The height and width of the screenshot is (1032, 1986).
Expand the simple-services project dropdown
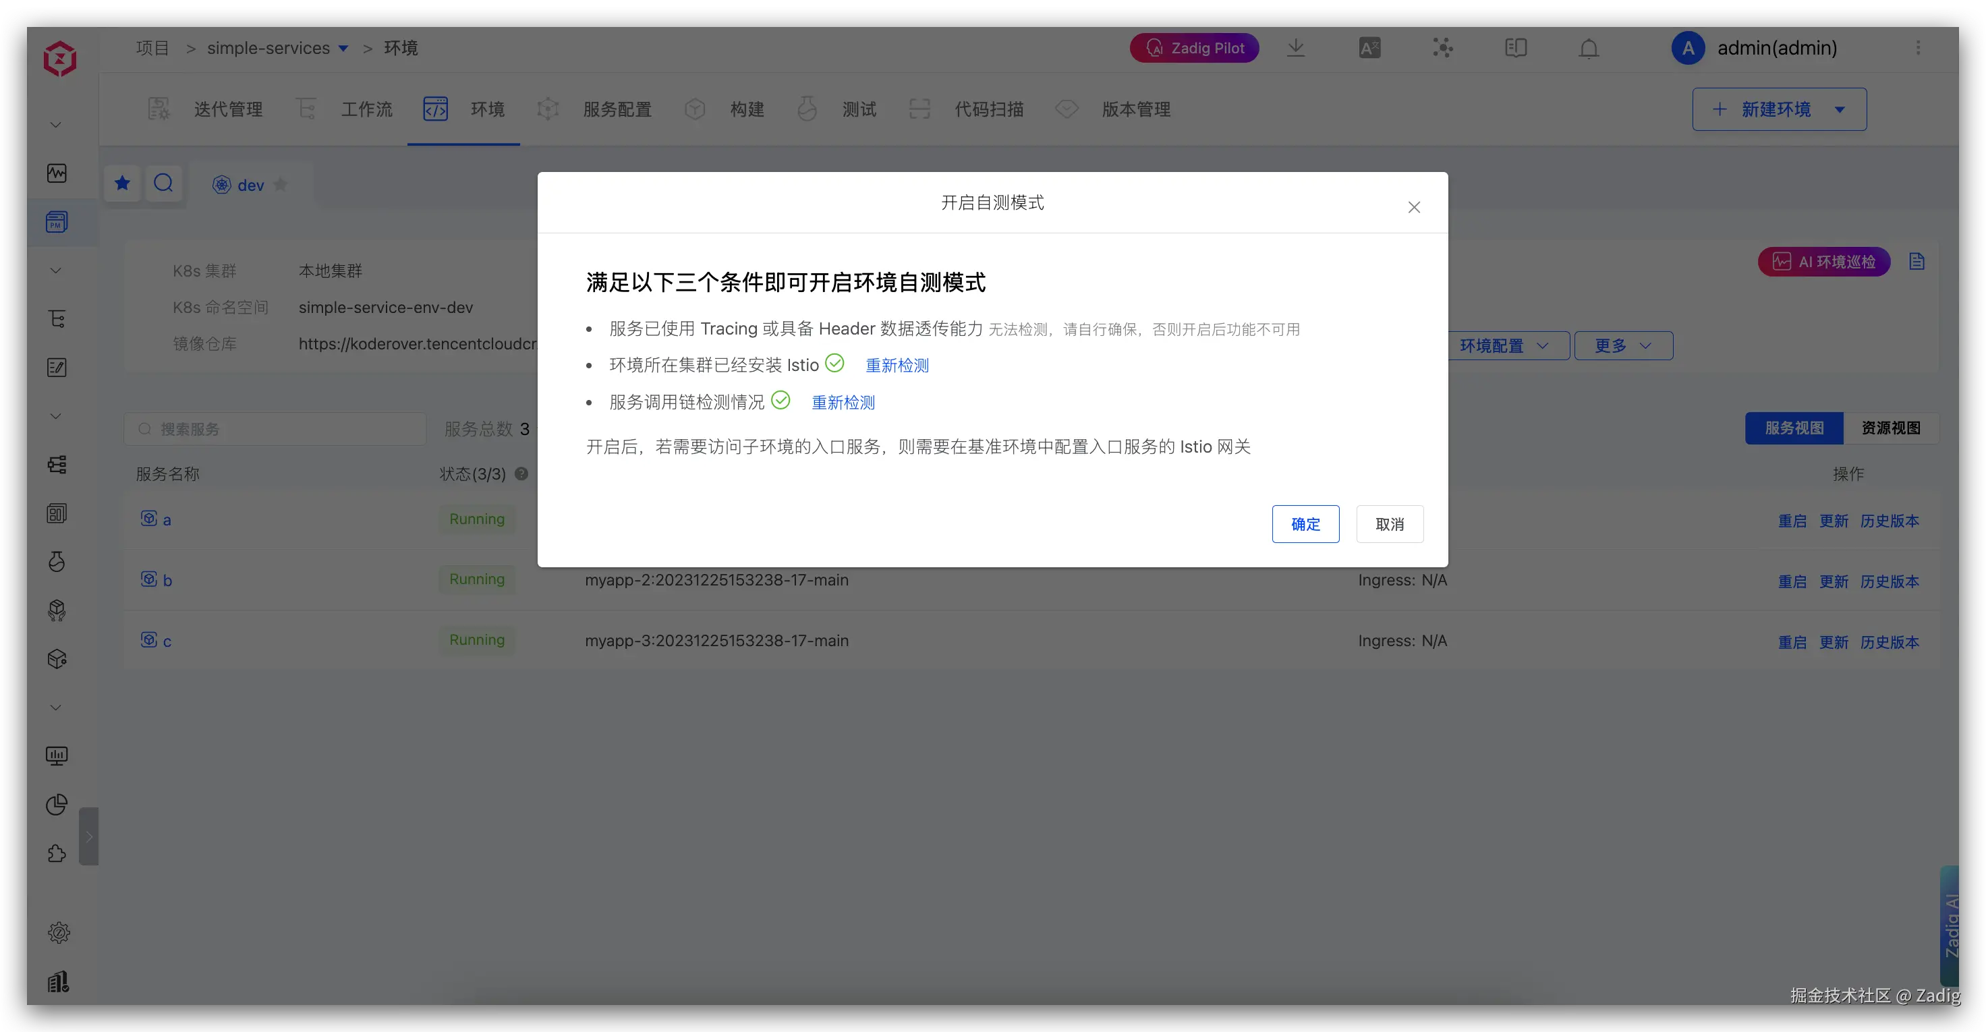(x=344, y=49)
